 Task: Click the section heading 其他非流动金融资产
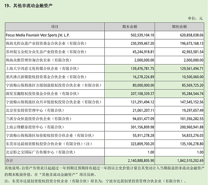click(x=33, y=6)
